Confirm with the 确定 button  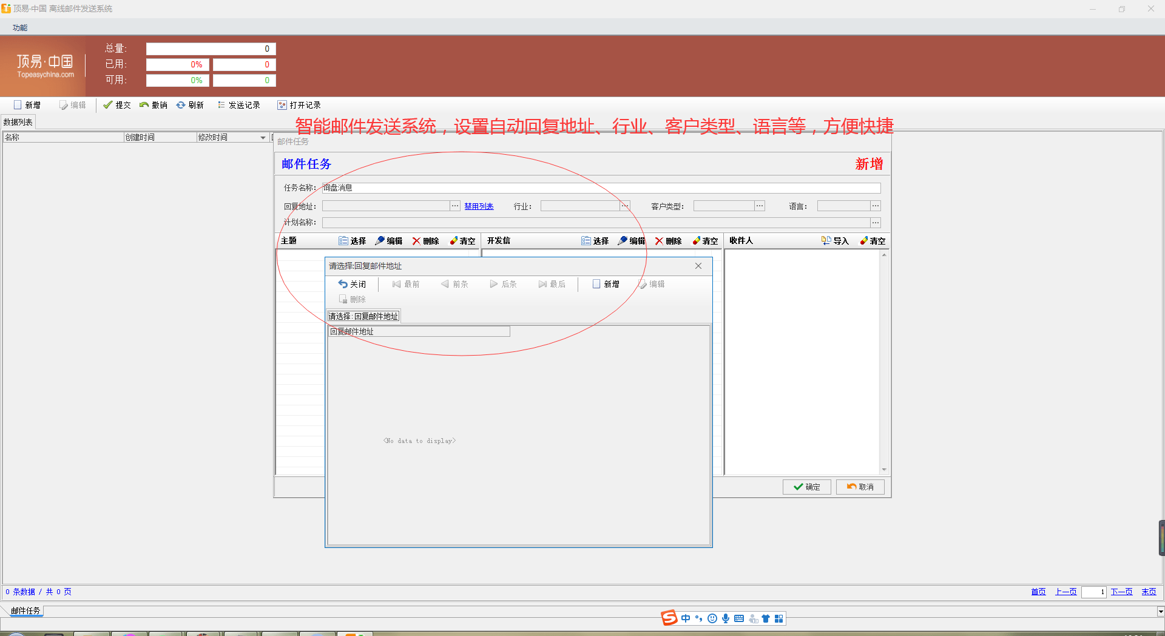806,487
